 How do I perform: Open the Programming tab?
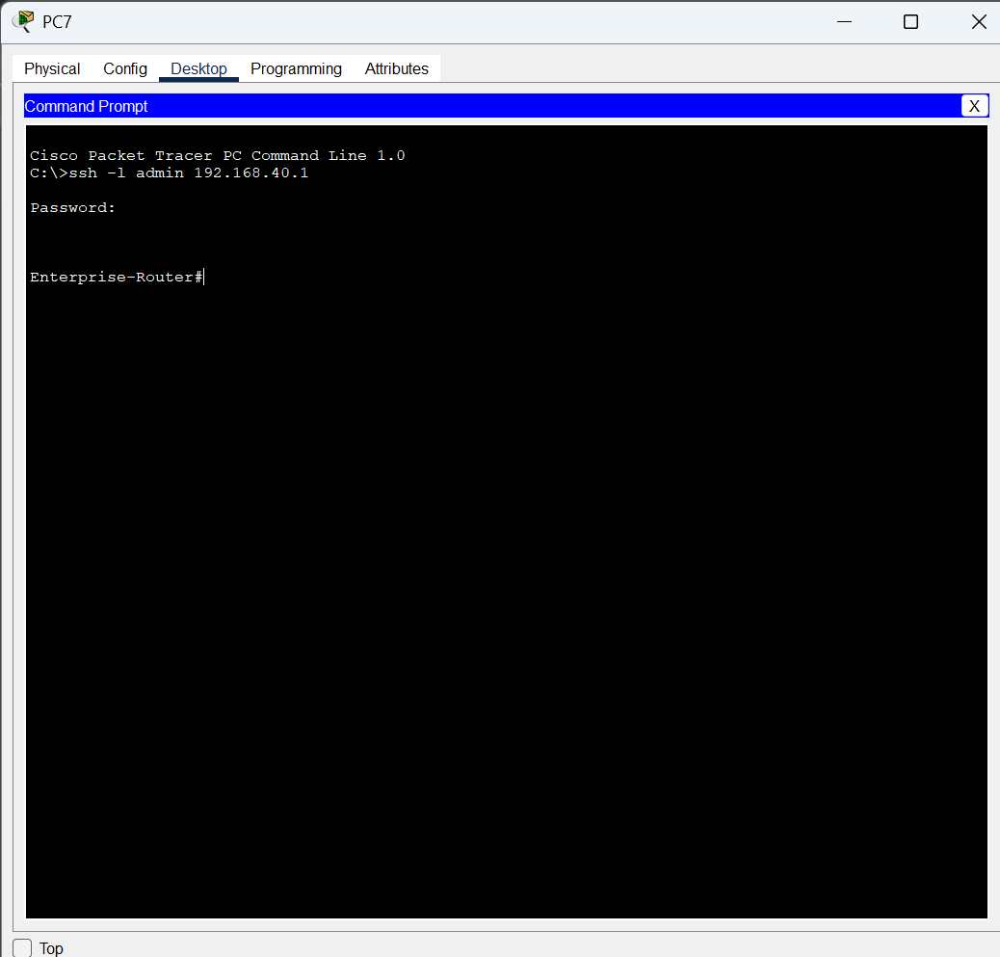pyautogui.click(x=296, y=68)
